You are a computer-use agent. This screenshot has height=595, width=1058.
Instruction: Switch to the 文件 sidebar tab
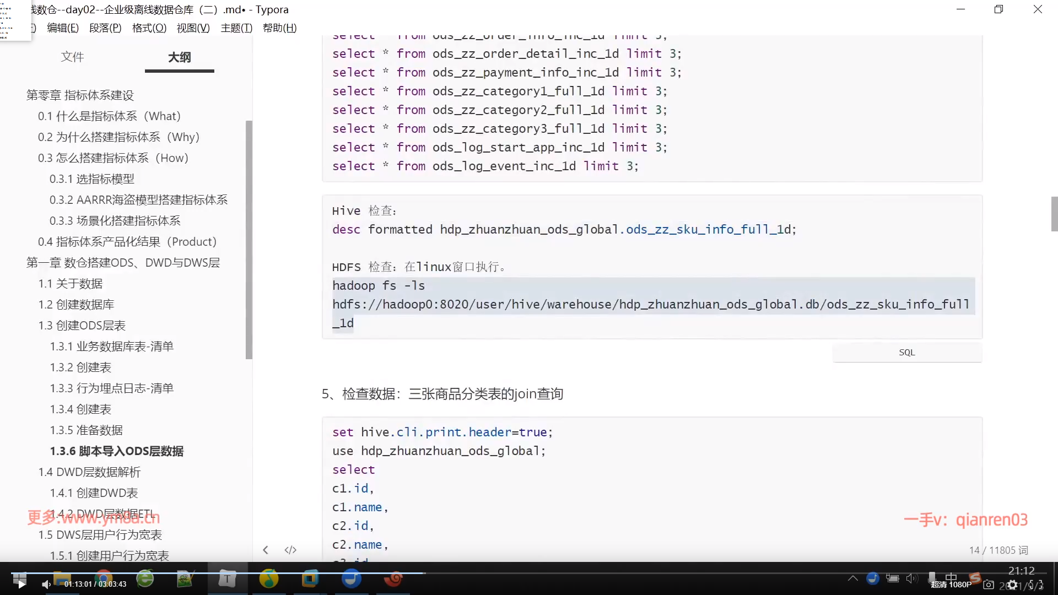(72, 57)
